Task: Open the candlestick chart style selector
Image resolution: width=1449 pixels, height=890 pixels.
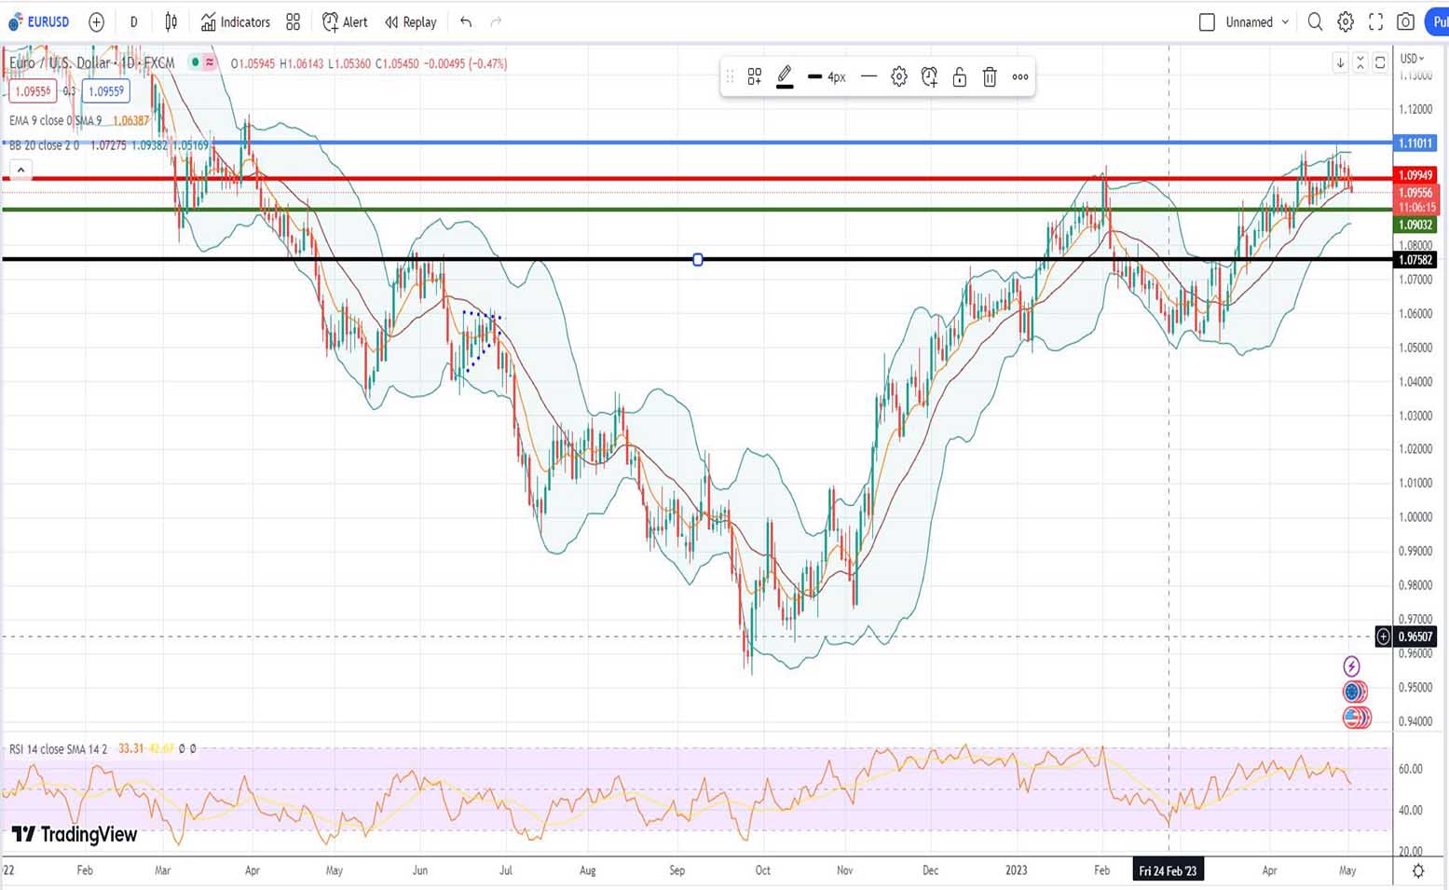Action: tap(171, 21)
